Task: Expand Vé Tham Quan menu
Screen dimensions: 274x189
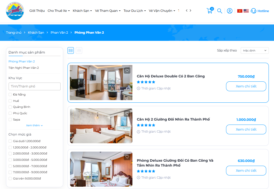Action: click(x=108, y=11)
